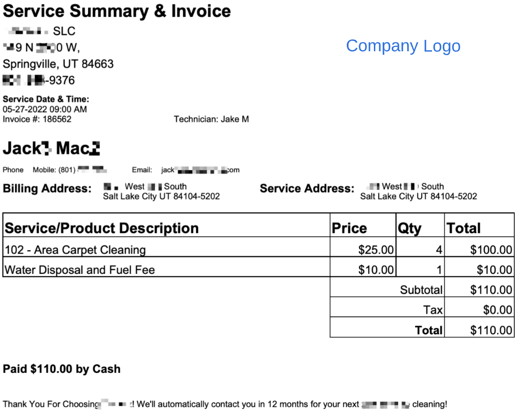
Task: Click the Subtotal $110.00 amount
Action: 491,290
